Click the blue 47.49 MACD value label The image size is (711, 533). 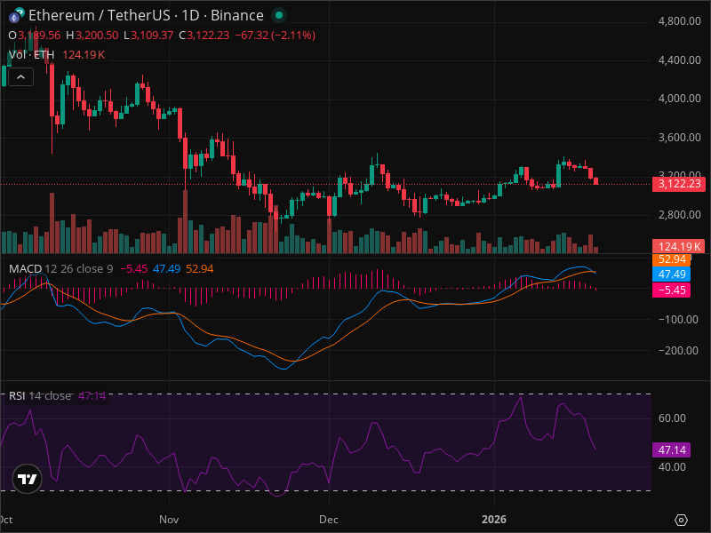click(671, 274)
